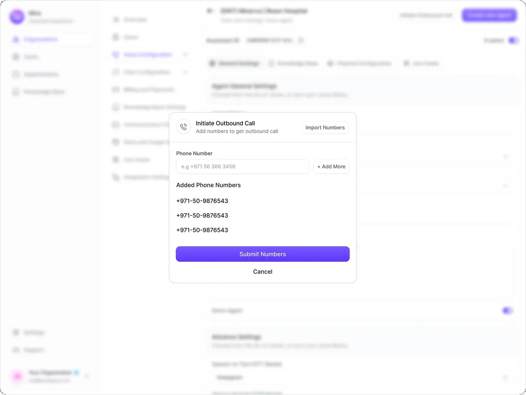The width and height of the screenshot is (526, 395).
Task: Click the phone call icon in dialog header
Action: 183,127
